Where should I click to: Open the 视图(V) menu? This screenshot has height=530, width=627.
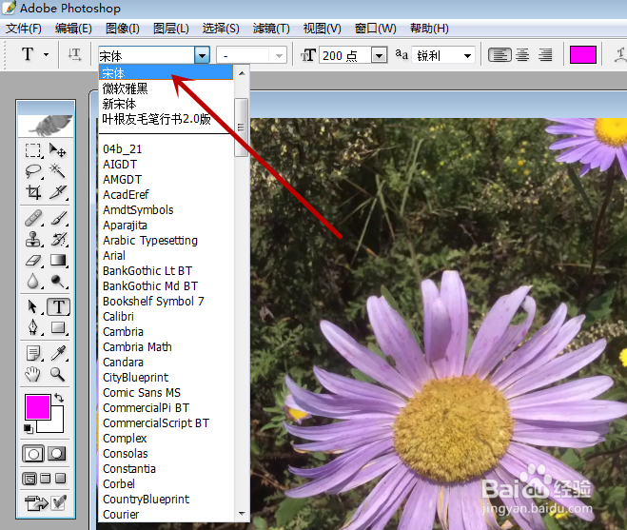tap(323, 29)
